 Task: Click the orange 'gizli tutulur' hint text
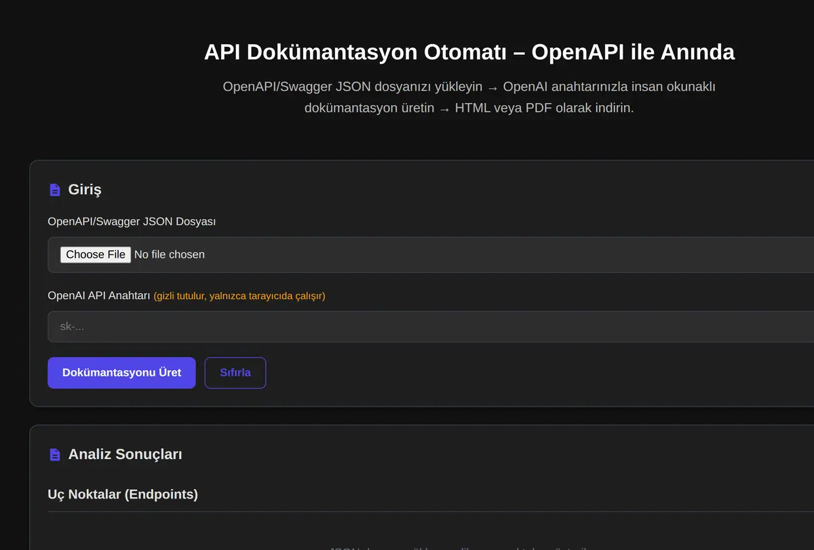coord(239,296)
